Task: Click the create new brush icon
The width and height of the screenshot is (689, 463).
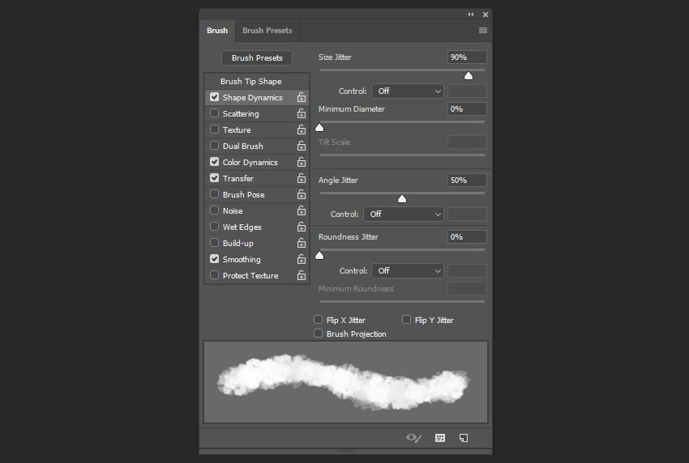Action: [x=464, y=438]
